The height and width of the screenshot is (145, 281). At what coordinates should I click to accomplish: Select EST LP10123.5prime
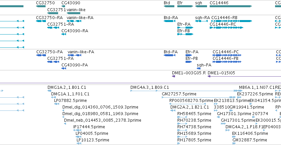click(x=79, y=144)
